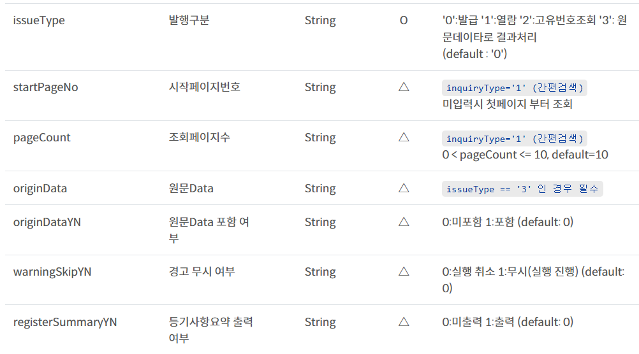Select the pageCount parameter name

(x=42, y=138)
